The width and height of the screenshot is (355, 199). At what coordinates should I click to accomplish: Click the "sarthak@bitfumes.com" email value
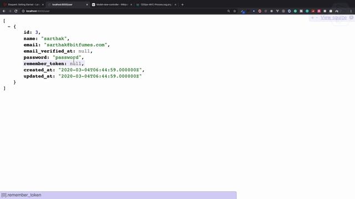pos(75,45)
